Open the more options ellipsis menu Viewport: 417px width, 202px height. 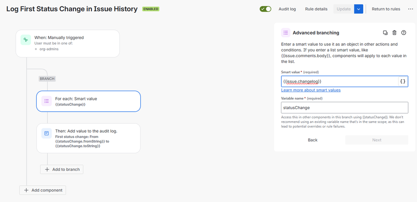(410, 9)
